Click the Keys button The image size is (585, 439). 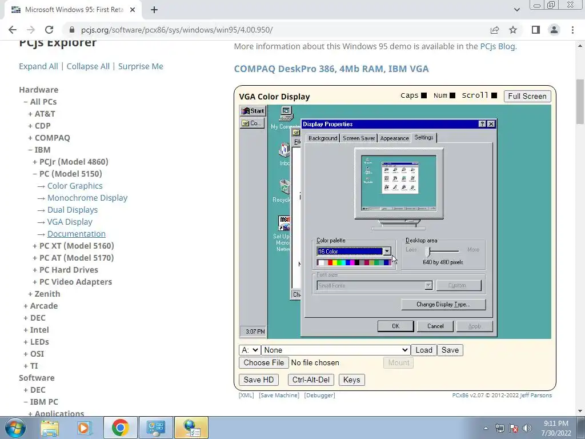351,380
